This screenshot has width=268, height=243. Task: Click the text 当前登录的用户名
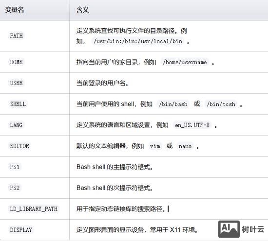(x=101, y=83)
